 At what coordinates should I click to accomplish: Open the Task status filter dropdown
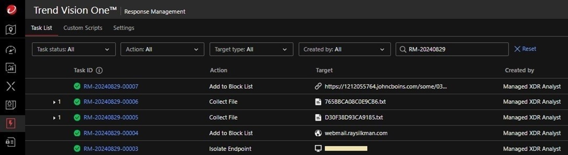(x=74, y=49)
